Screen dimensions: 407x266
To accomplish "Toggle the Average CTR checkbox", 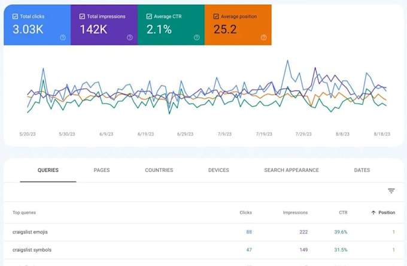I will (149, 16).
